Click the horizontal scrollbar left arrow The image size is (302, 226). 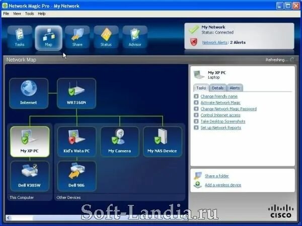pos(8,218)
